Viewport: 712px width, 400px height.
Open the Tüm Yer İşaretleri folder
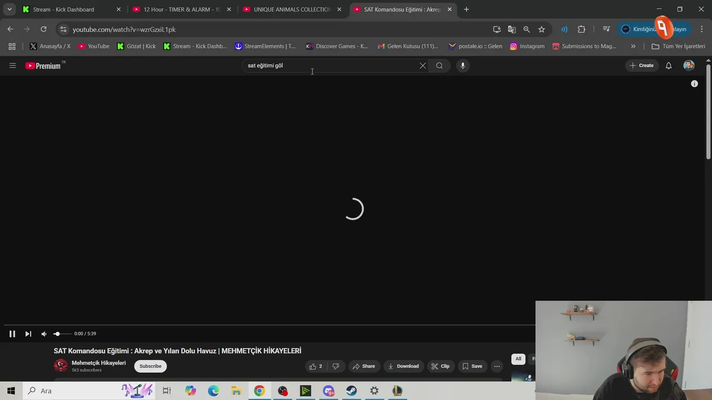click(678, 47)
